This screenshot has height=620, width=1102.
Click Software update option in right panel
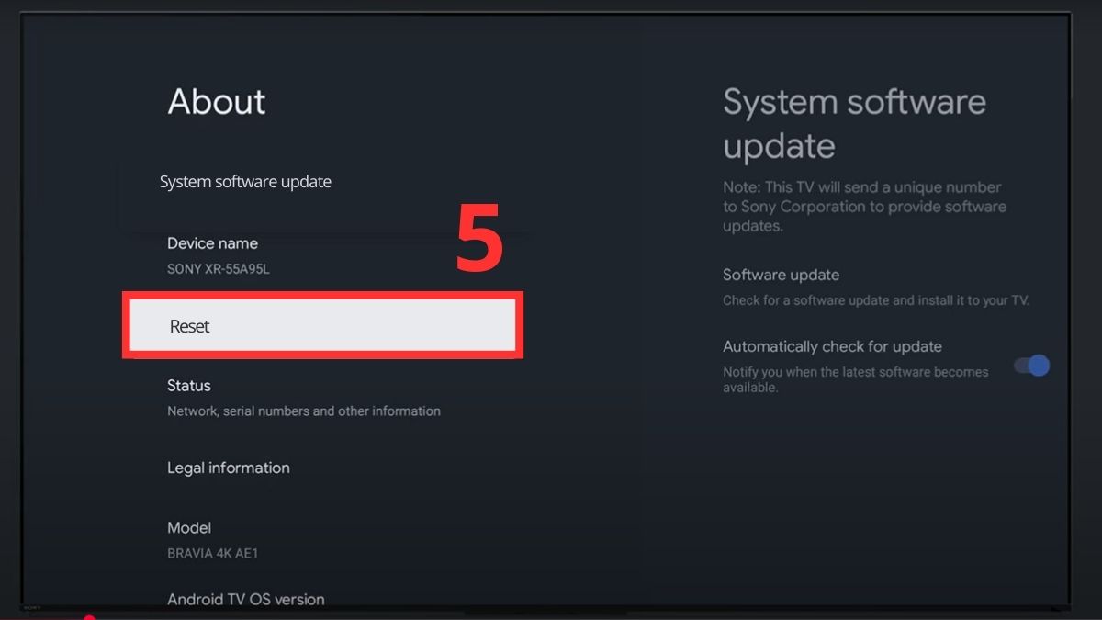877,287
